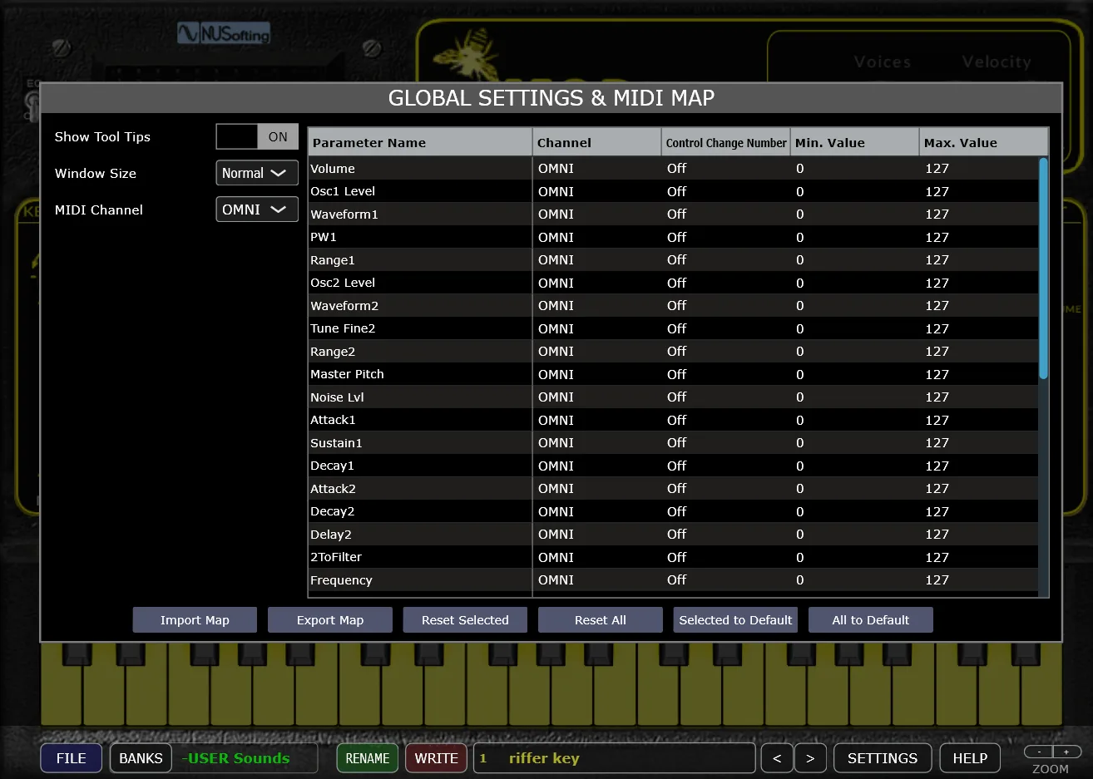Viewport: 1093px width, 779px height.
Task: Select the Attack1 parameter row
Action: click(673, 420)
